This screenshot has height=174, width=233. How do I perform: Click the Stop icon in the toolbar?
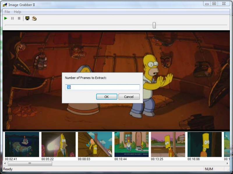[x=19, y=18]
